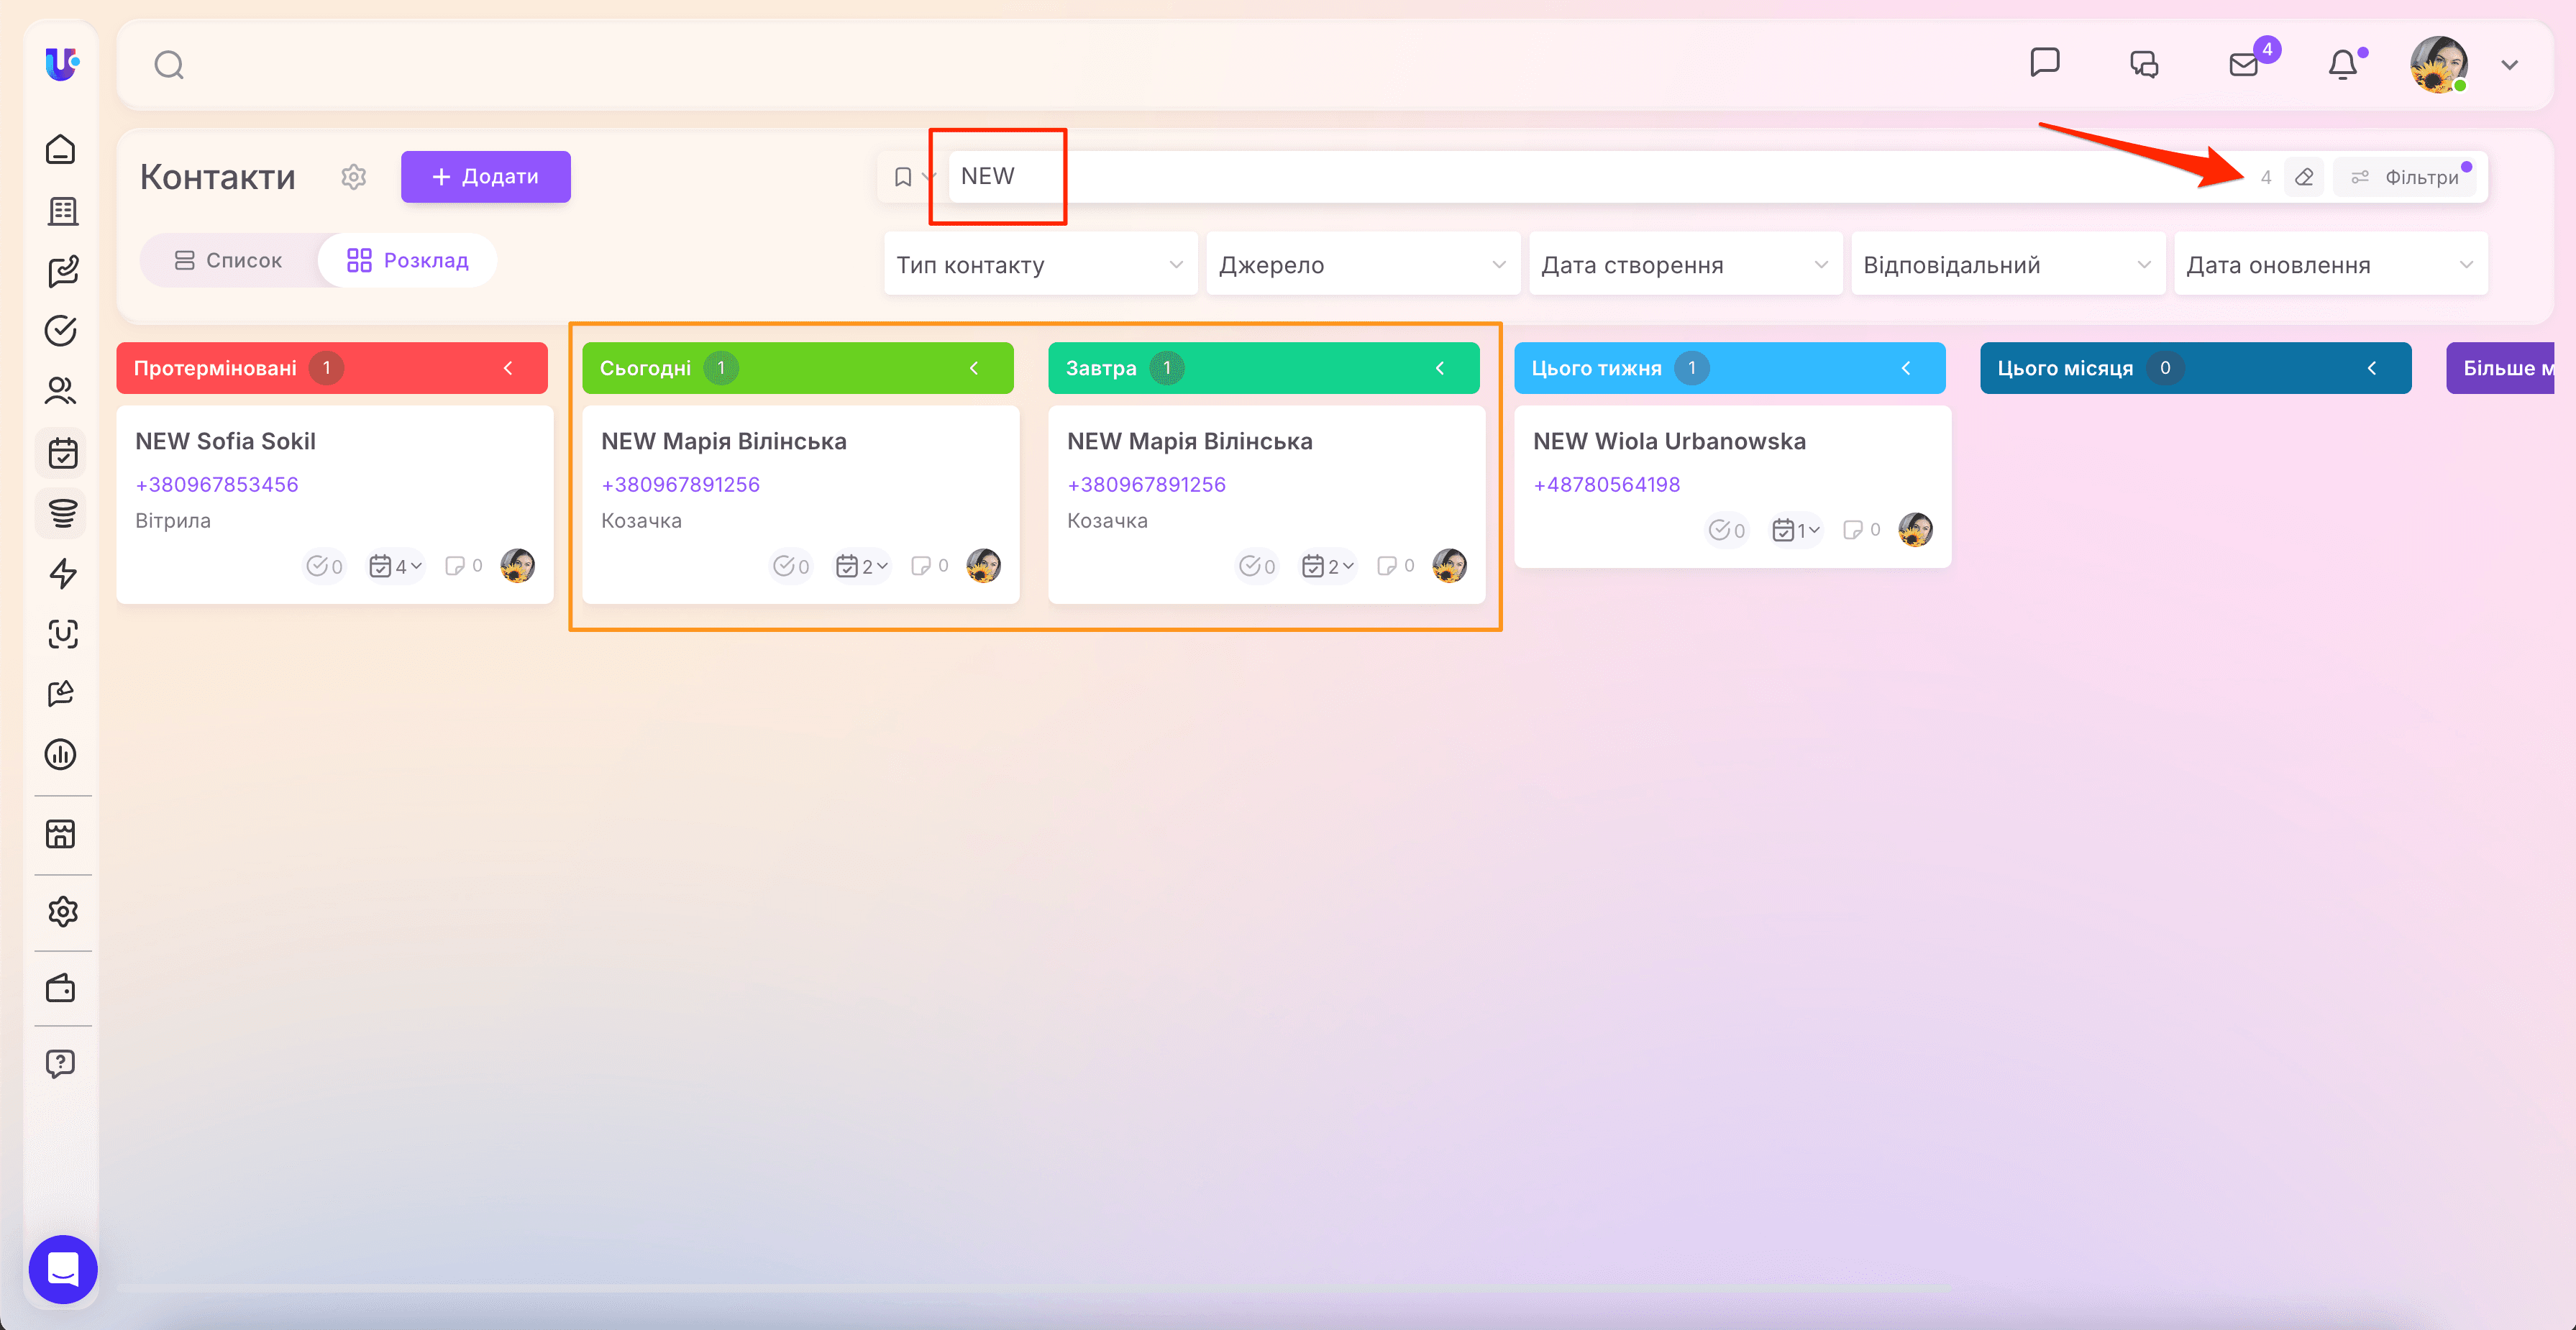Click the Більше м… column header
This screenshot has height=1330, width=2576.
point(2500,368)
